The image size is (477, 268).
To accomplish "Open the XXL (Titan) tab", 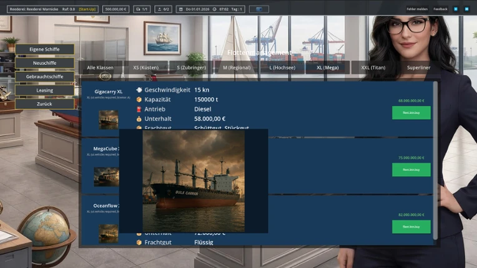I will (x=373, y=67).
